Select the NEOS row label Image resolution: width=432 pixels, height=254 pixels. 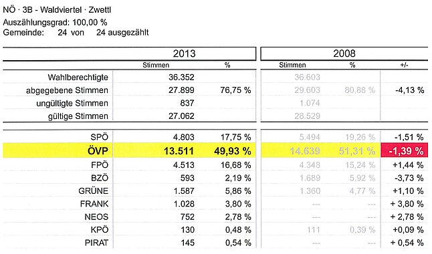[x=96, y=217]
